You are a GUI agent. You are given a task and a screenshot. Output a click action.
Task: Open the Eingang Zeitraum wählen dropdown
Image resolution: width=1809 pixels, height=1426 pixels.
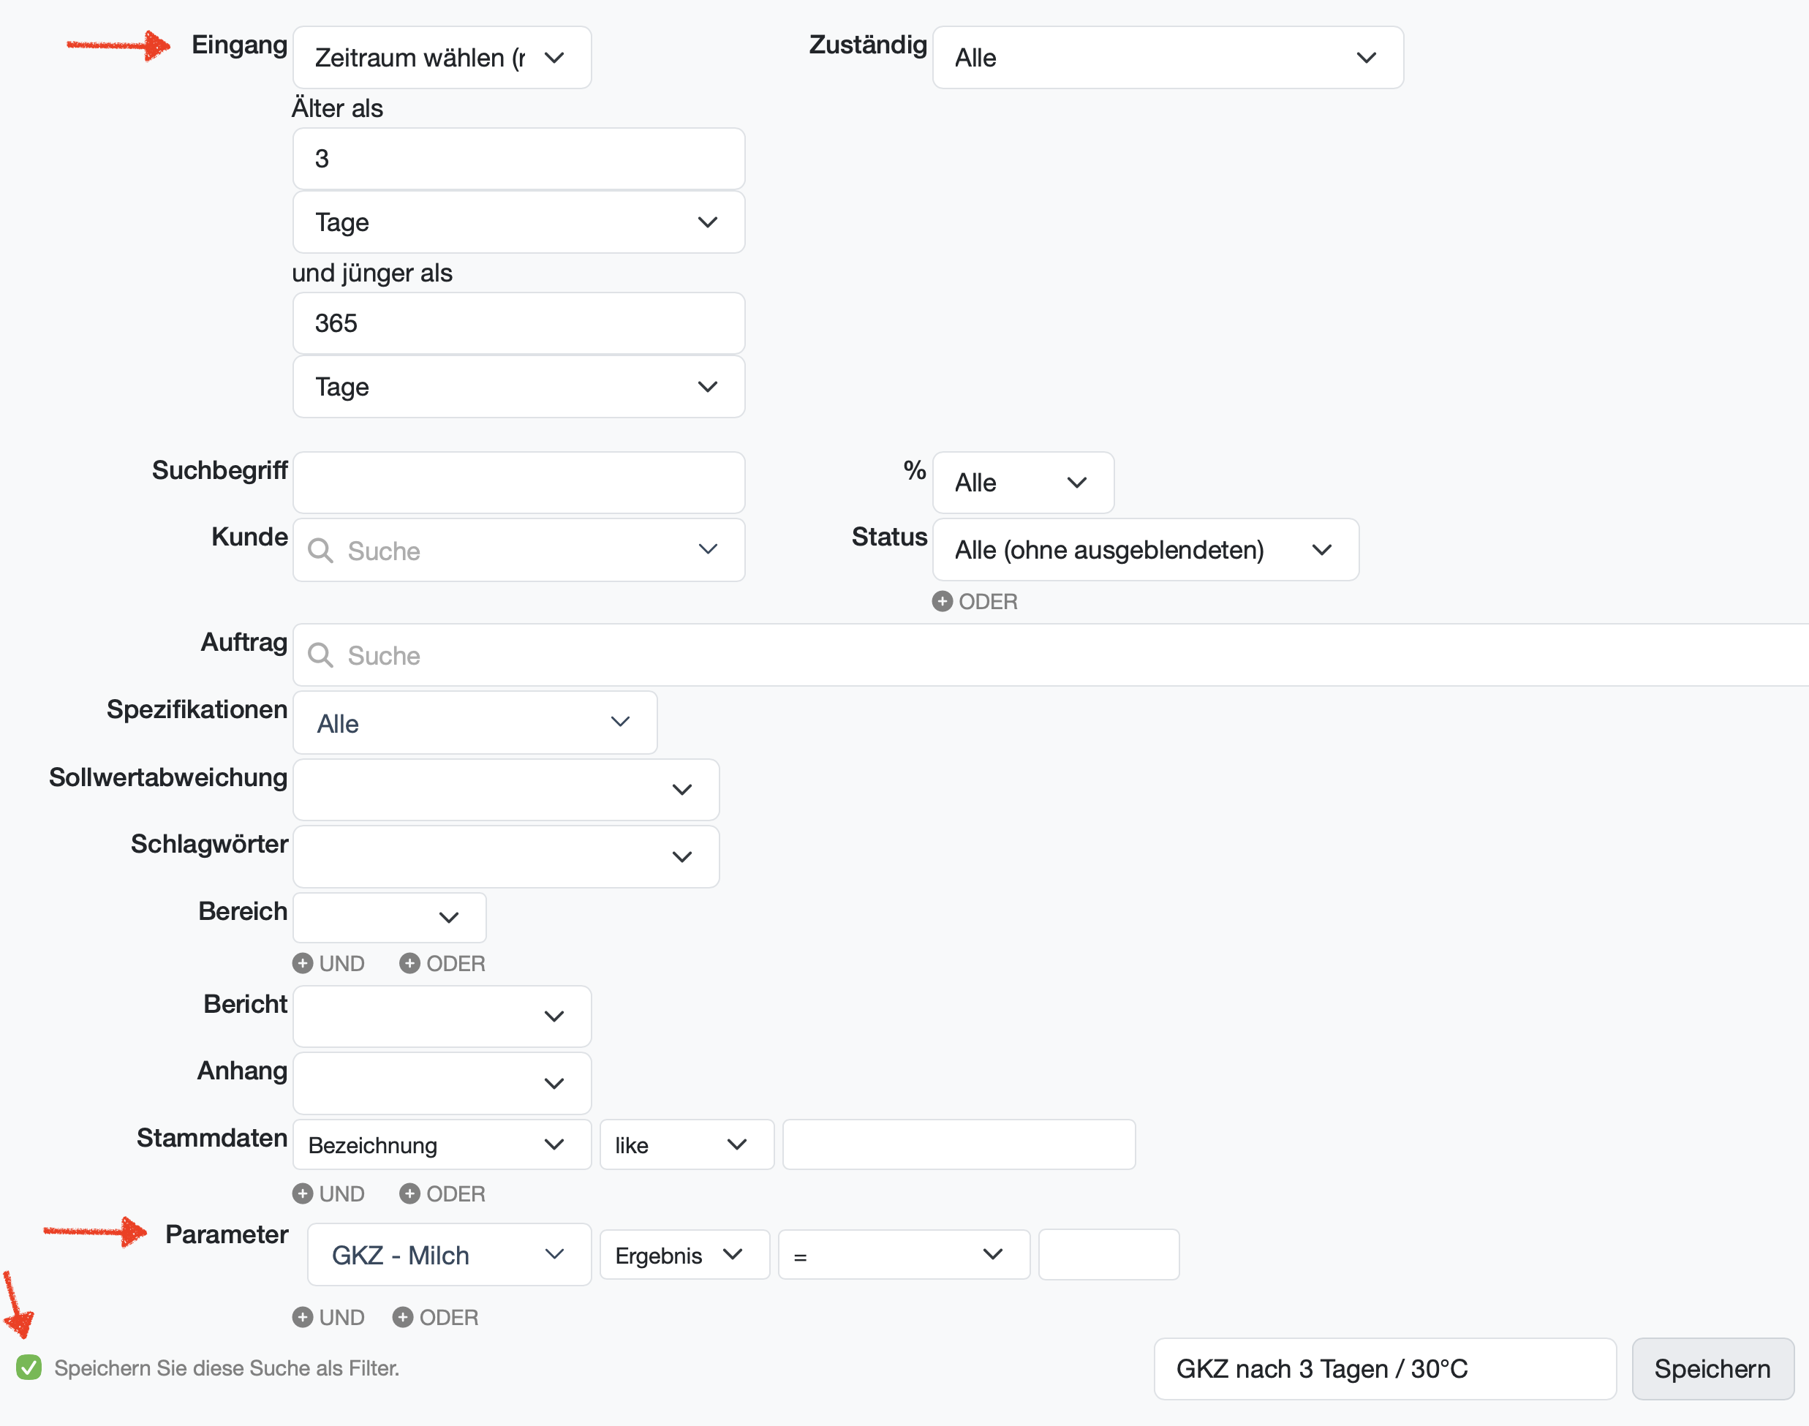(x=442, y=58)
